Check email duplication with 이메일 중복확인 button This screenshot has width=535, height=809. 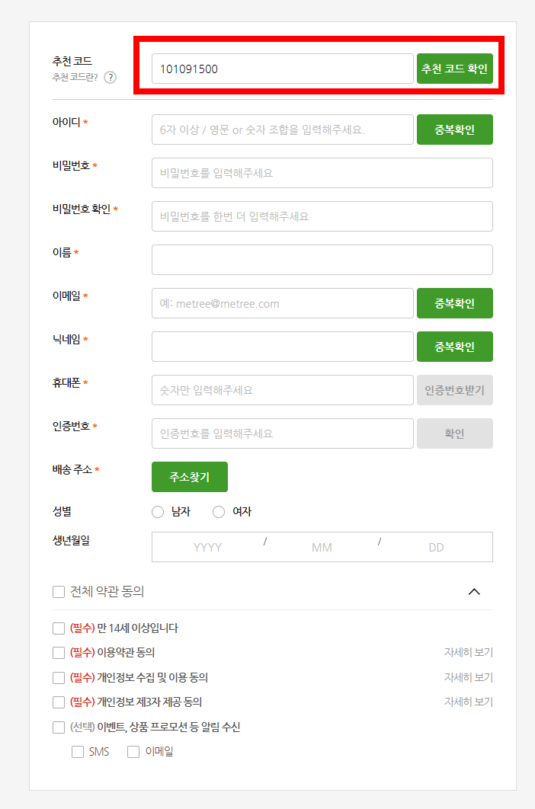click(454, 303)
